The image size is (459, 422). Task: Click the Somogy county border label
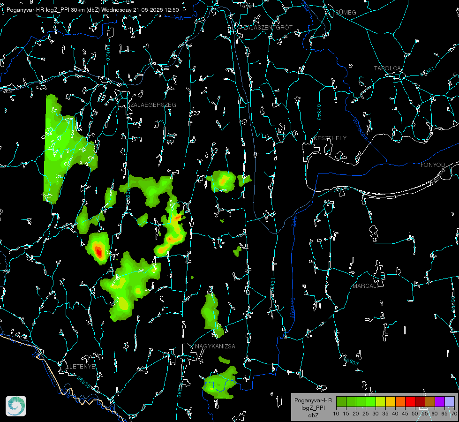pos(293,309)
